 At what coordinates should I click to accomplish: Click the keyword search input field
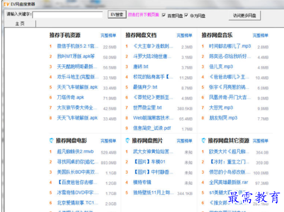(68, 15)
